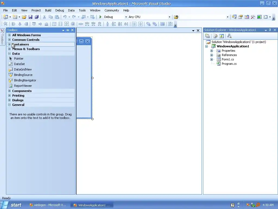This screenshot has height=209, width=278.
Task: Open the Community menu
Action: (x=112, y=10)
